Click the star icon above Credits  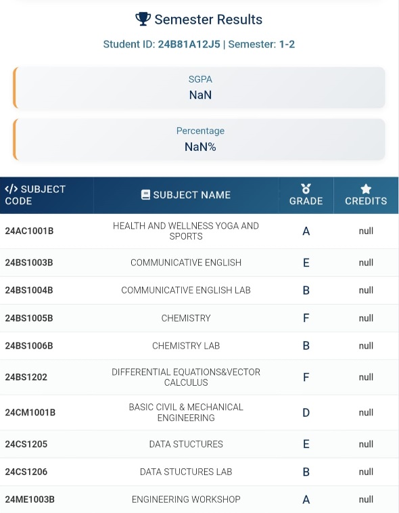(x=366, y=189)
